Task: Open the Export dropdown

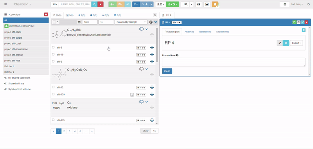Action: [297, 43]
